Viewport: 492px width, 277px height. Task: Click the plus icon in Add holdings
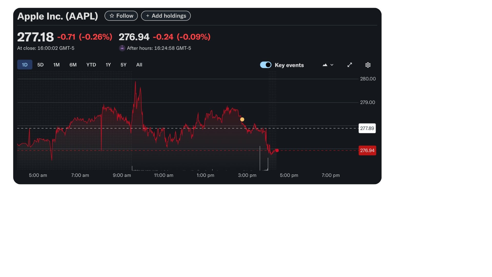point(148,16)
